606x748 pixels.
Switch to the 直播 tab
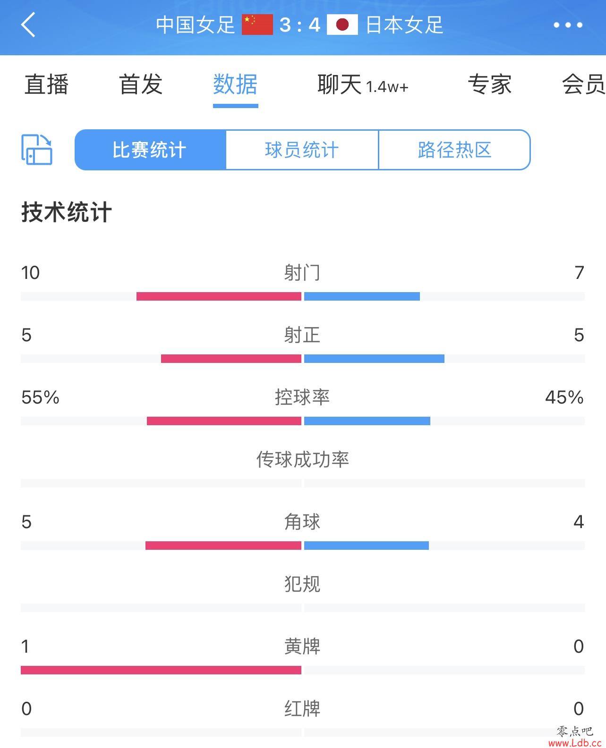pos(46,85)
